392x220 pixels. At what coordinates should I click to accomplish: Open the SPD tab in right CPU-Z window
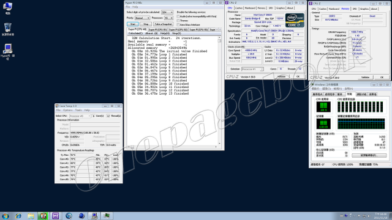tap(355, 9)
